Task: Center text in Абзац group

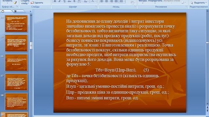Action: click(x=106, y=1)
